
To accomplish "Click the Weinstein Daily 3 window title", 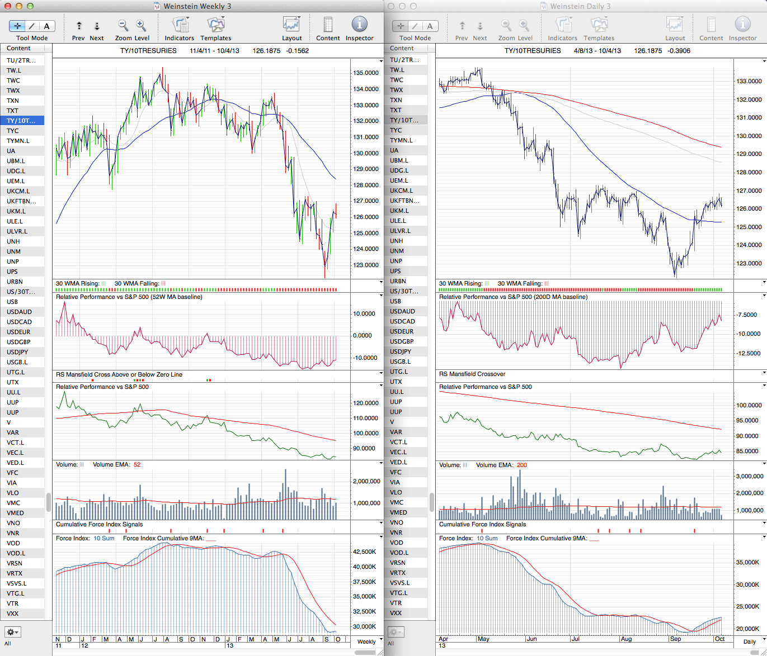I will [x=580, y=6].
